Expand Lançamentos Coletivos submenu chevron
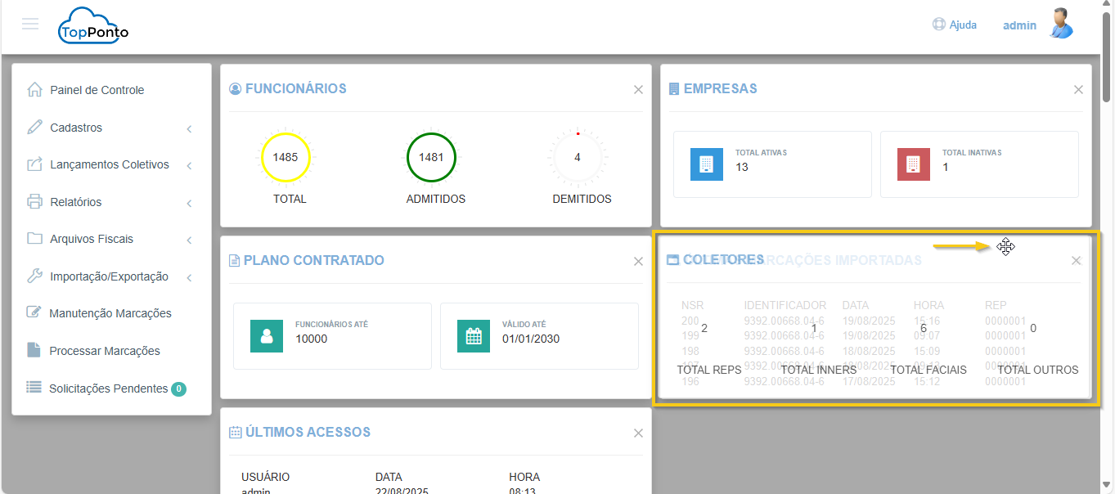 point(189,165)
